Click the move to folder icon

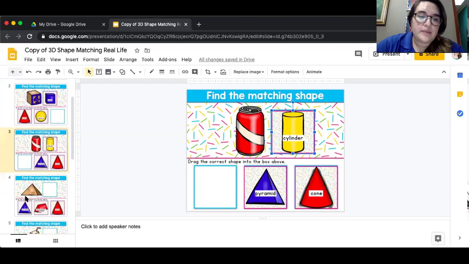pos(147,50)
